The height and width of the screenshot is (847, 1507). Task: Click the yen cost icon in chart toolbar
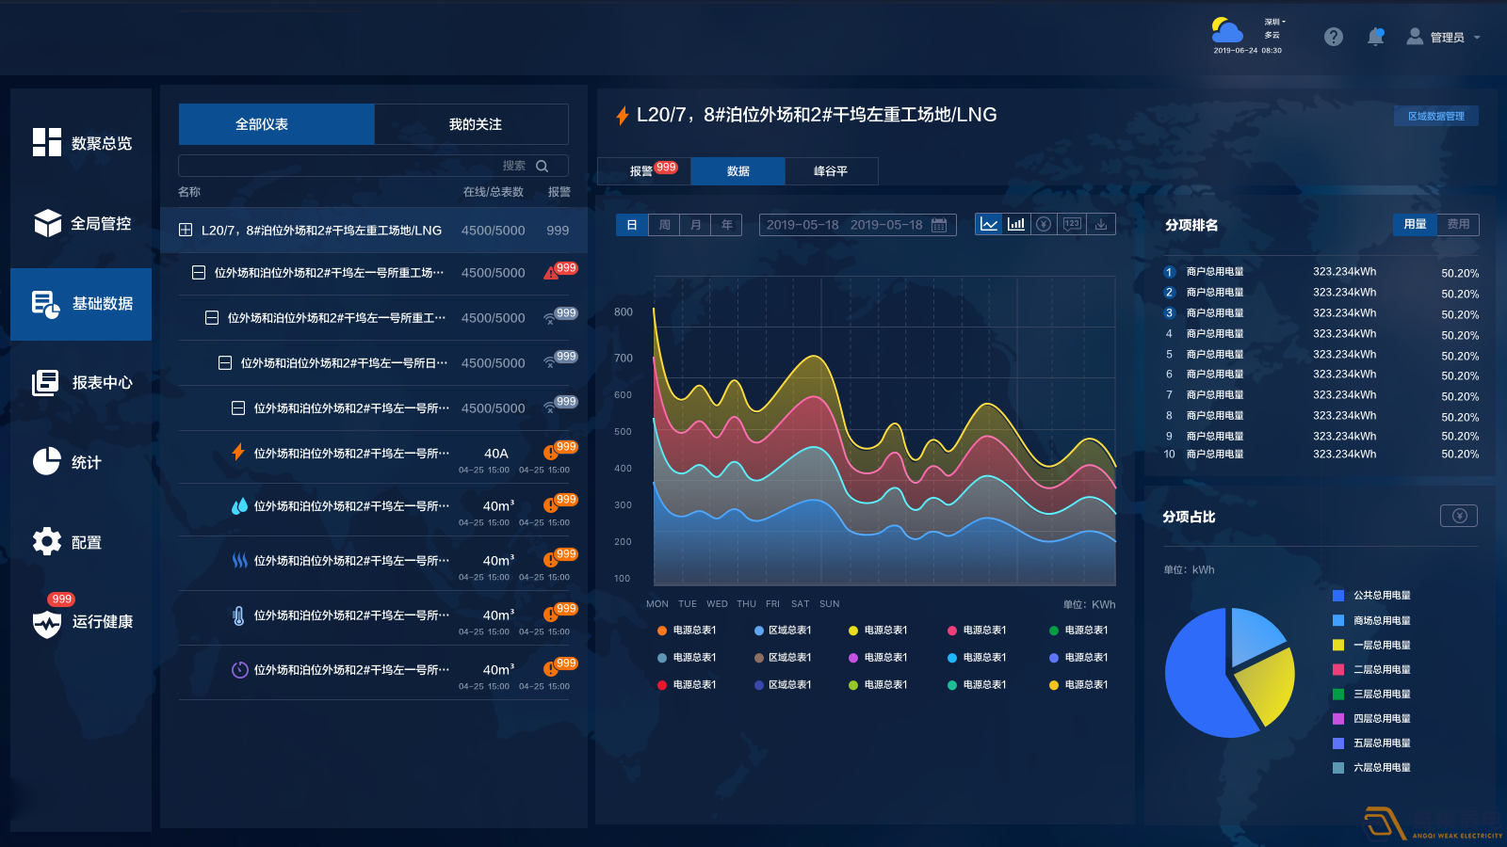[x=1044, y=224]
